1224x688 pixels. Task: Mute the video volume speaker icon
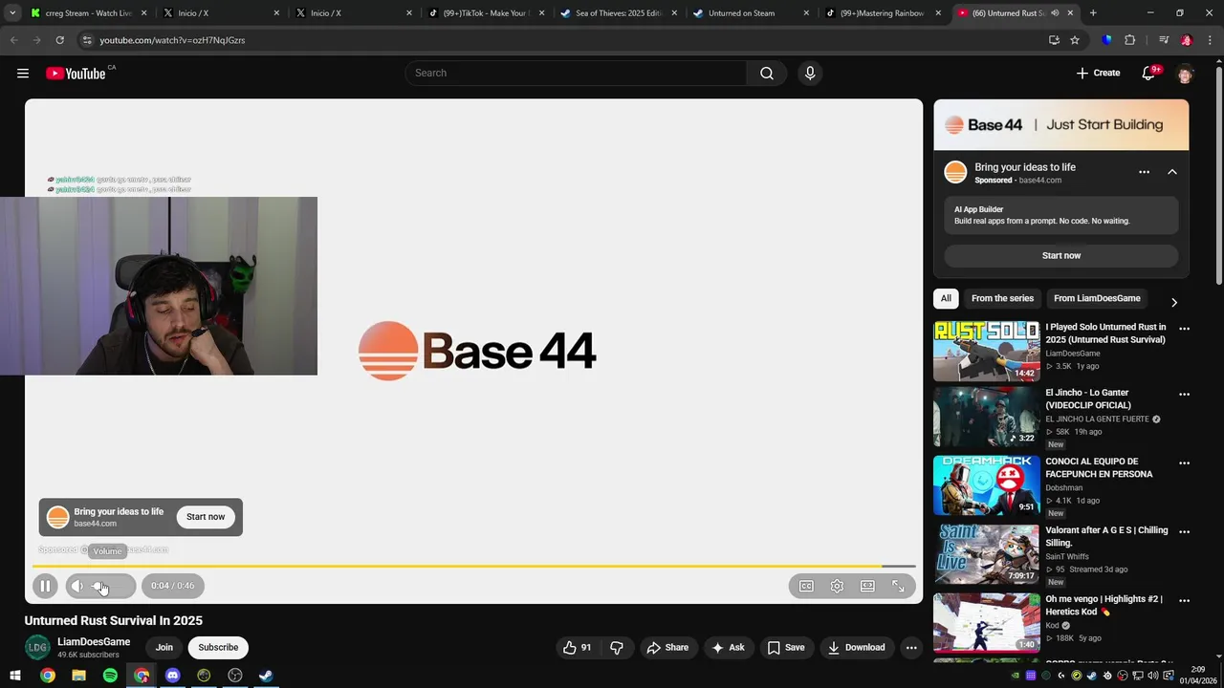pyautogui.click(x=77, y=586)
